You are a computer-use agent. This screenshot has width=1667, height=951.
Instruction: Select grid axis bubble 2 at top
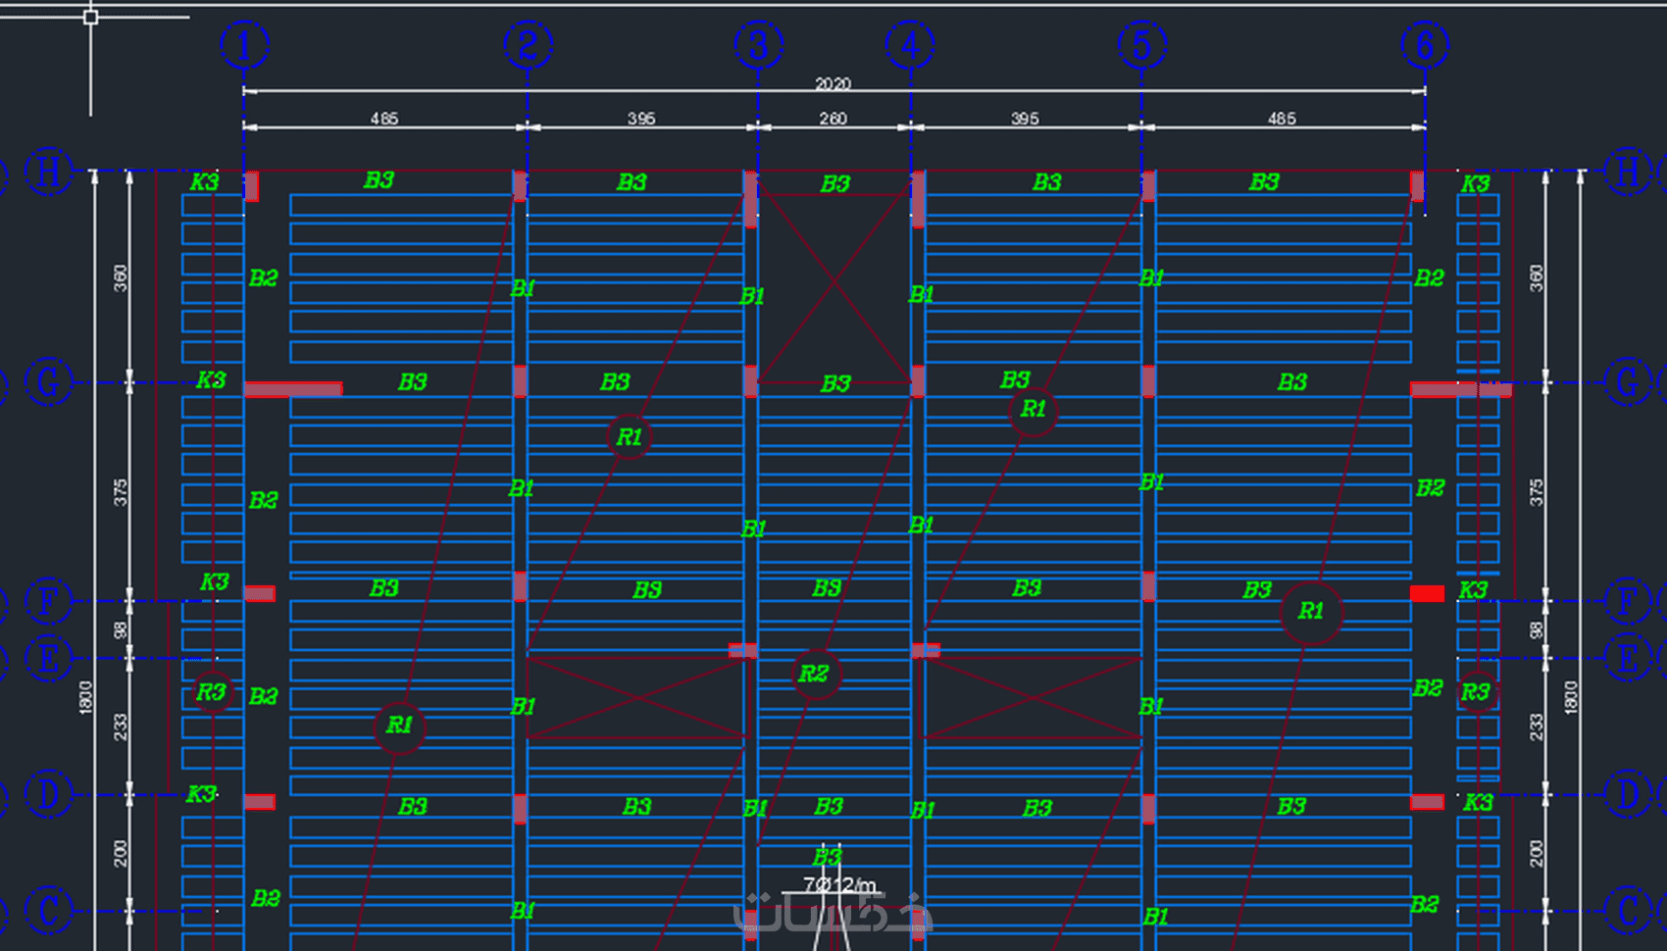(529, 45)
